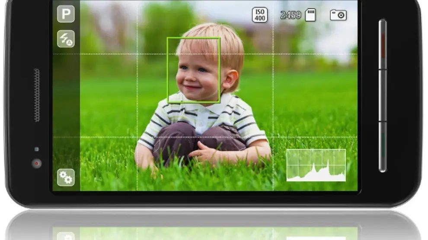Viewport: 428px width, 240px height.
Task: Open the ISO 400 sensitivity setting
Action: tap(260, 15)
